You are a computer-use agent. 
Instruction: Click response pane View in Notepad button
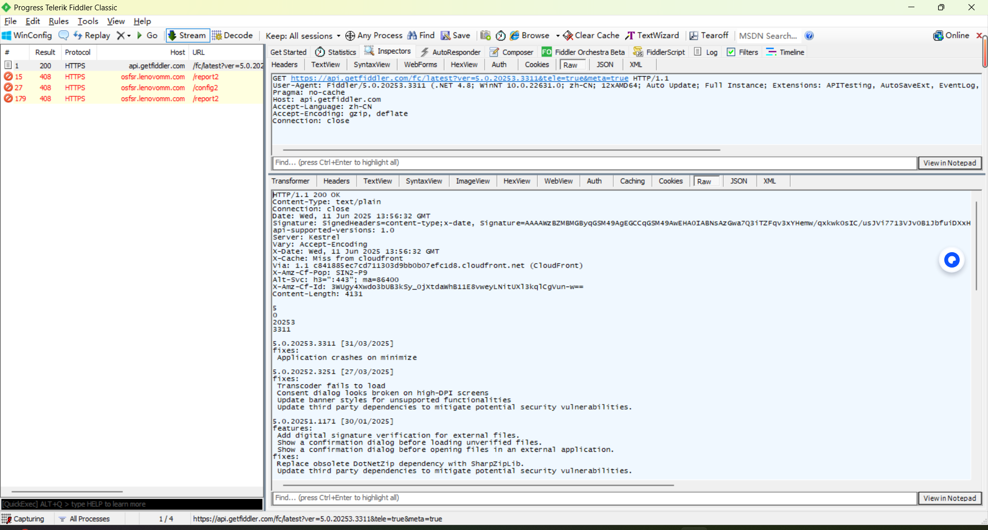[950, 498]
